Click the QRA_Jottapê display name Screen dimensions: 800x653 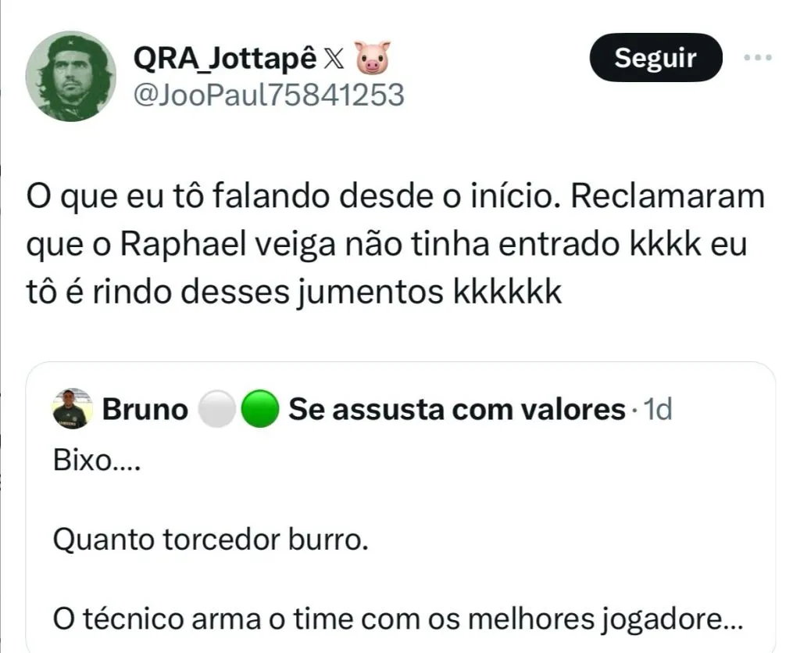pyautogui.click(x=227, y=59)
